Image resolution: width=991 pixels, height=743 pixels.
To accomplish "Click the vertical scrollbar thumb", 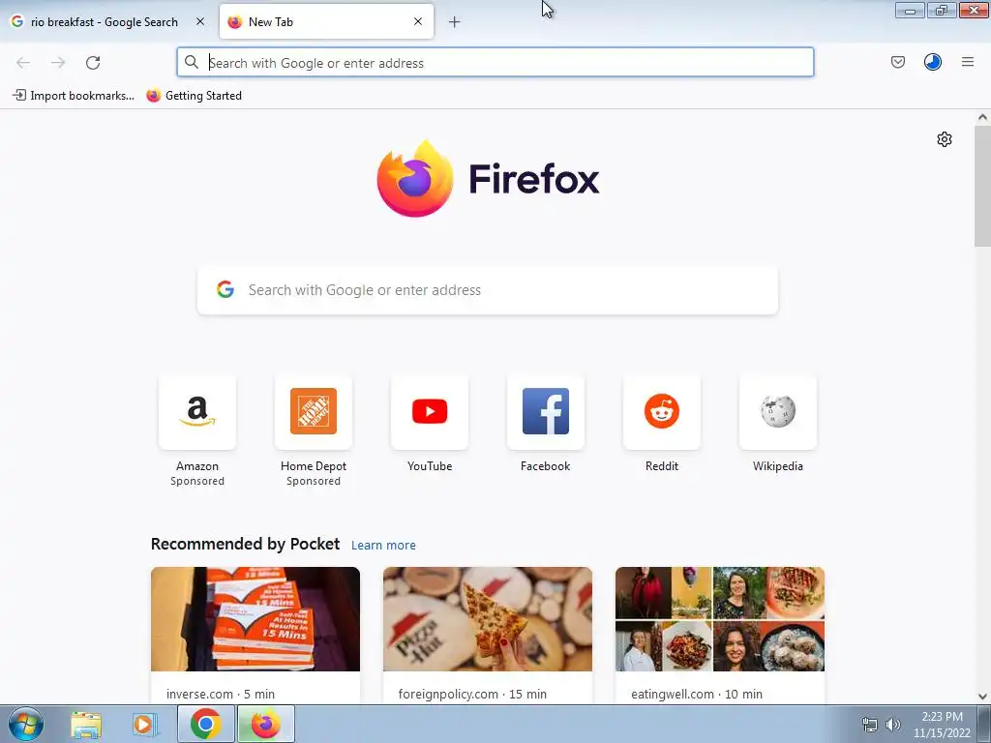I will pyautogui.click(x=982, y=187).
